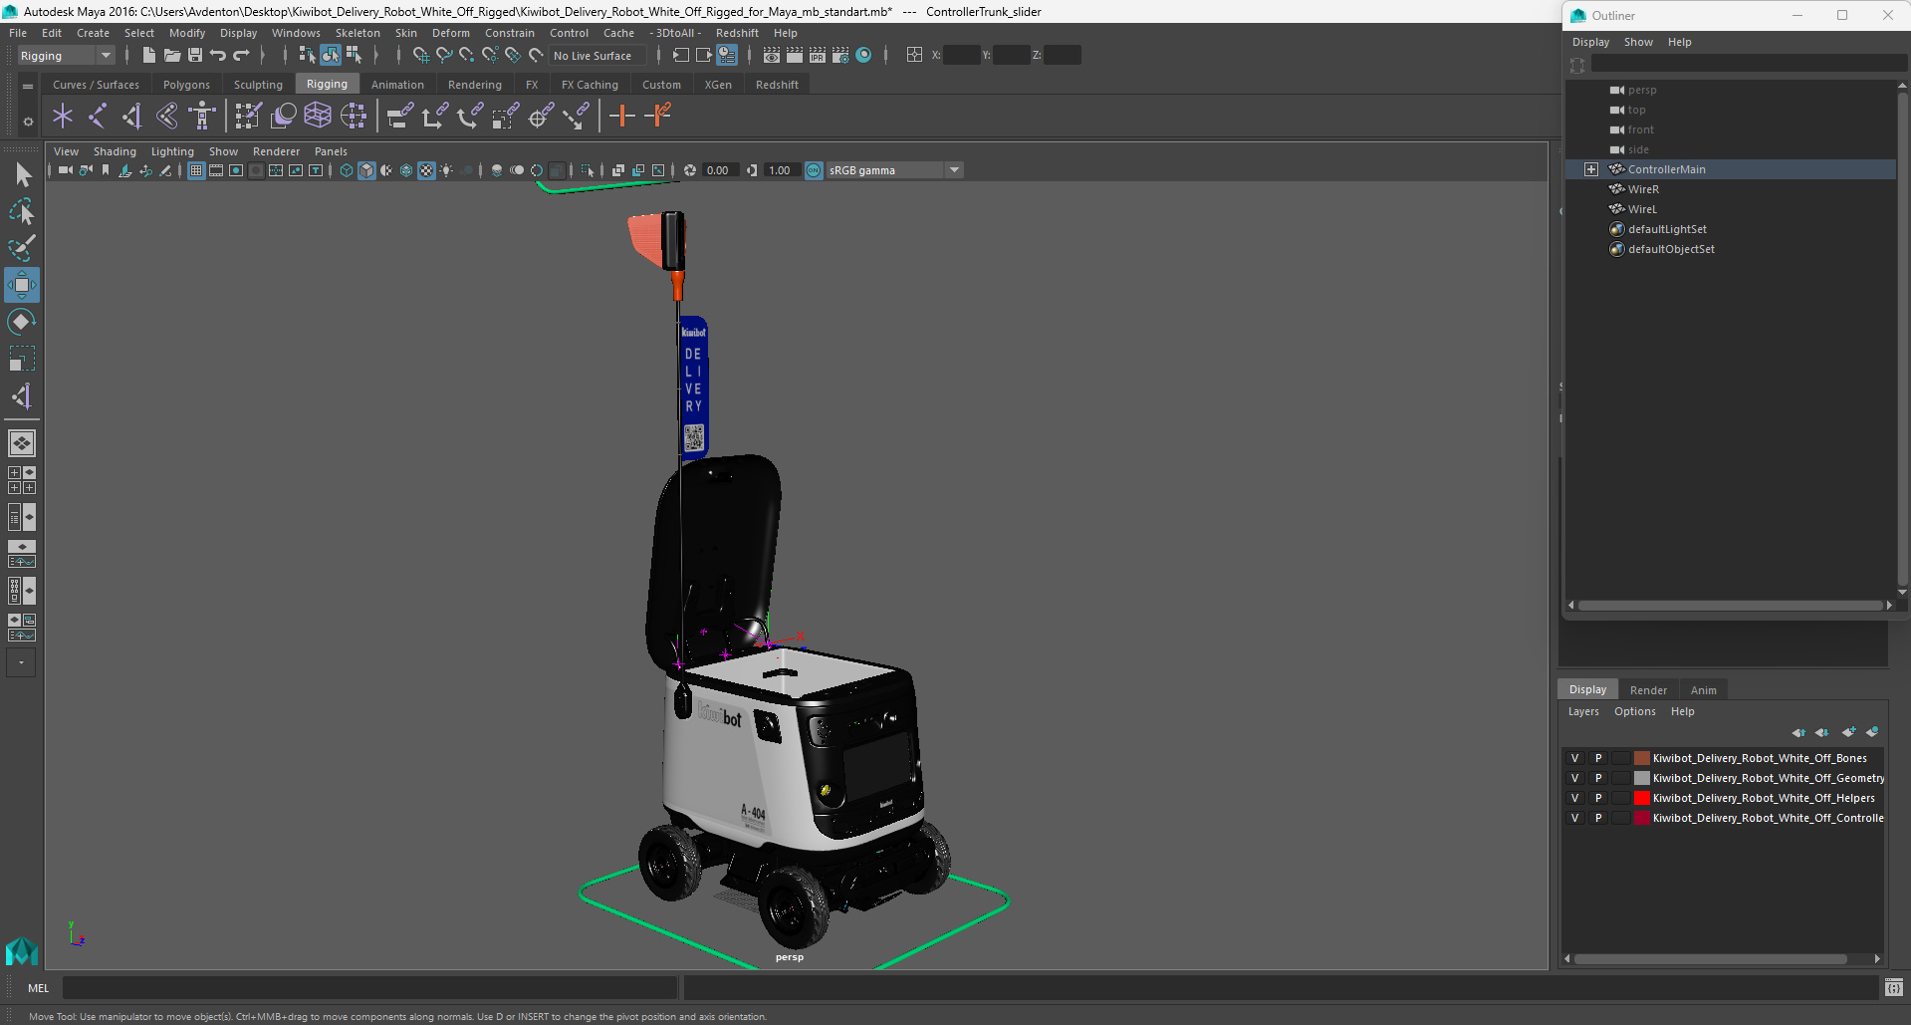Open the No Live Surface field

(x=597, y=56)
